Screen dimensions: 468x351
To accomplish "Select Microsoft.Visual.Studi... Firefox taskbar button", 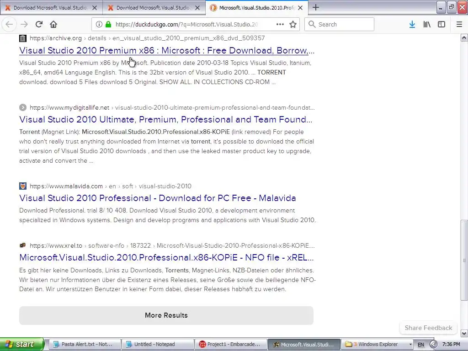I will pyautogui.click(x=304, y=344).
